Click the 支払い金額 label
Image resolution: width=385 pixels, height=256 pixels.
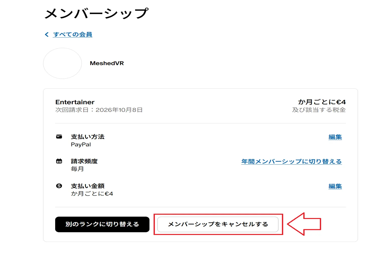[x=88, y=186]
